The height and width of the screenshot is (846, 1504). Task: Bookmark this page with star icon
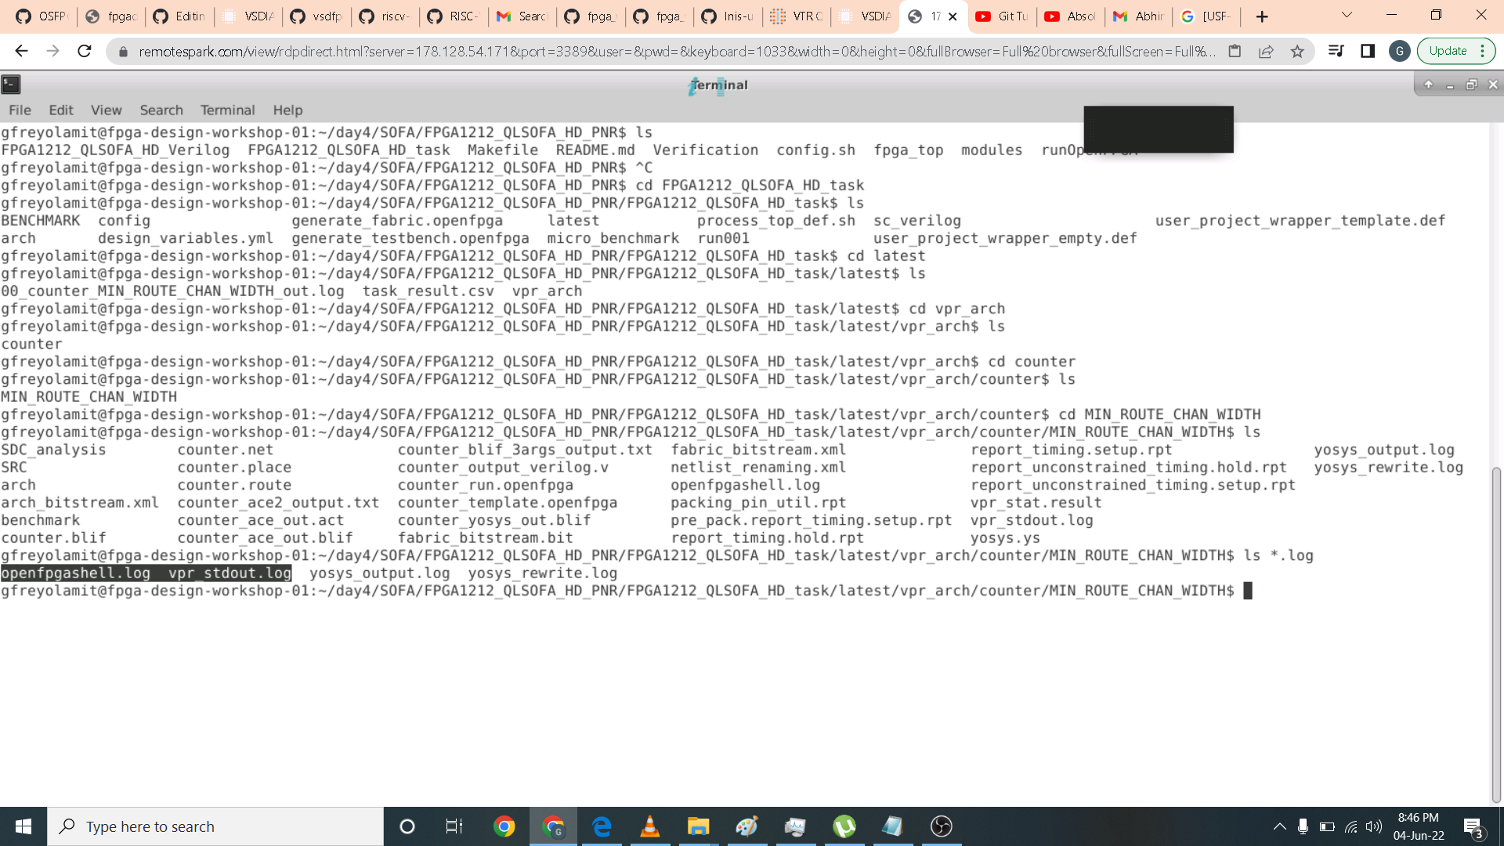point(1297,52)
